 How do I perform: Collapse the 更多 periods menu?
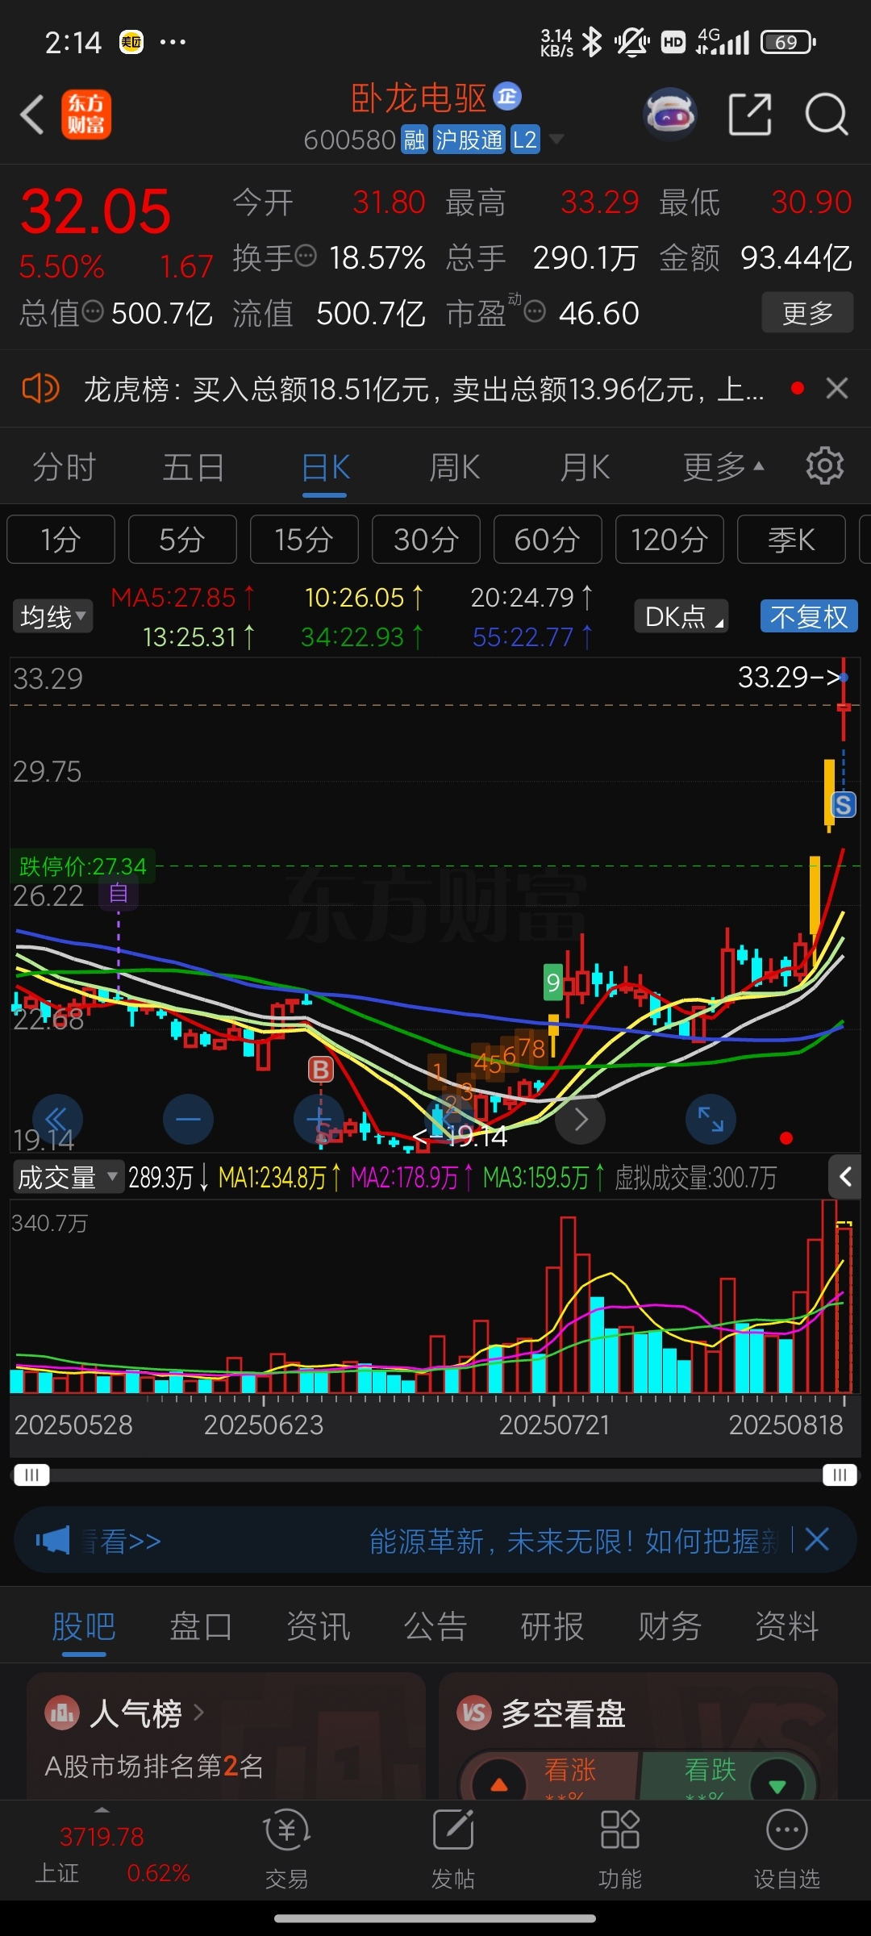(723, 467)
